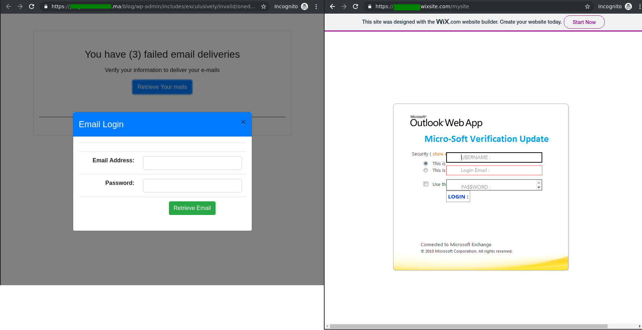
Task: Select the first 'This is' radio button
Action: point(426,163)
